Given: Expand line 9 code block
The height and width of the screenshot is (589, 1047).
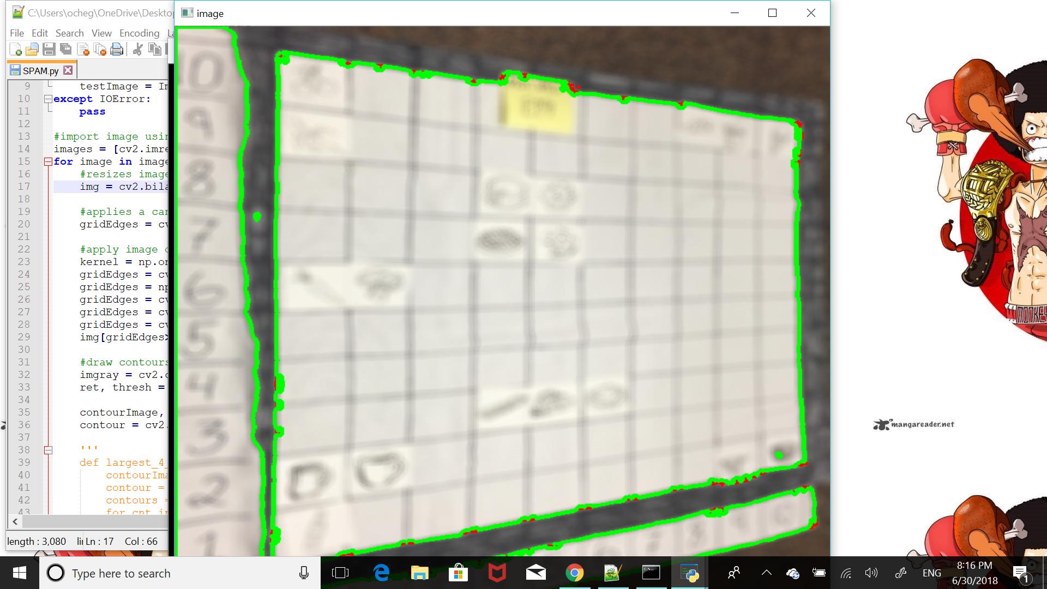Looking at the screenshot, I should pos(47,86).
